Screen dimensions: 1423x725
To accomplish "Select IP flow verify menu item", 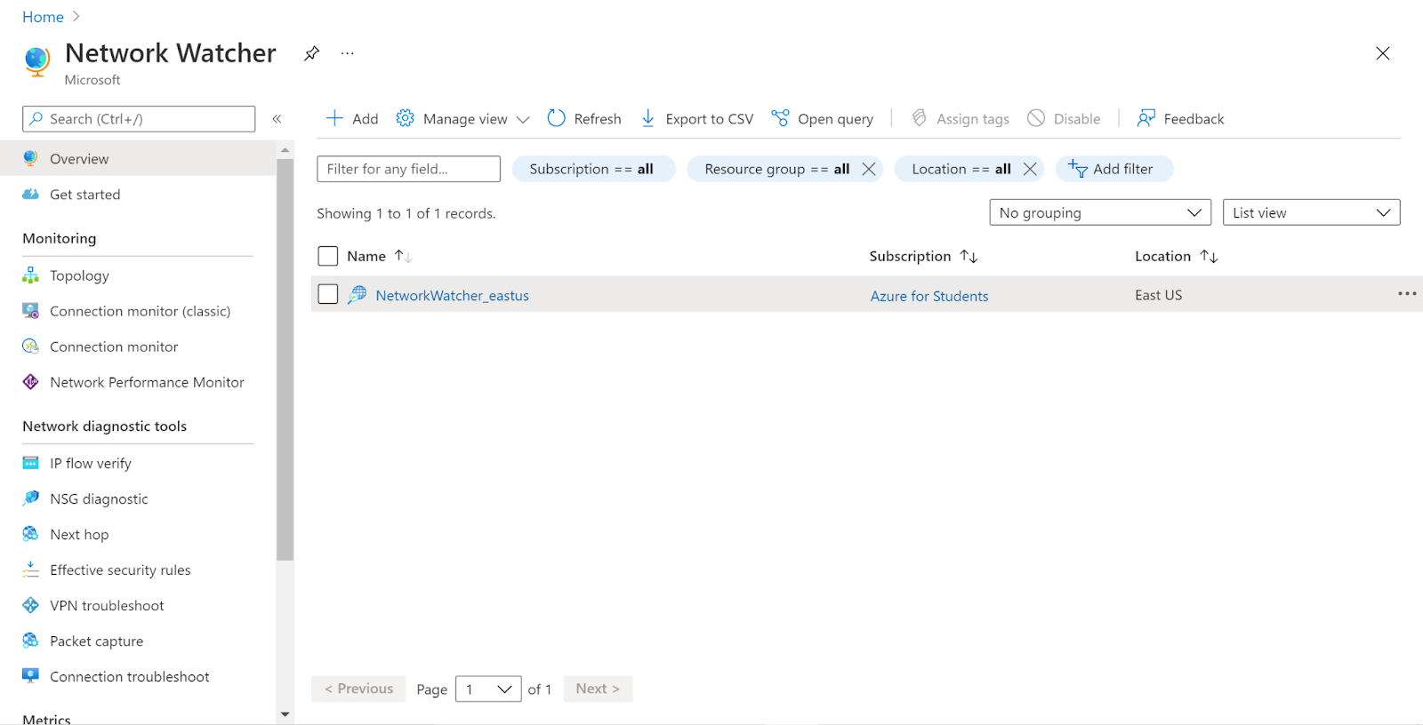I will tap(90, 463).
